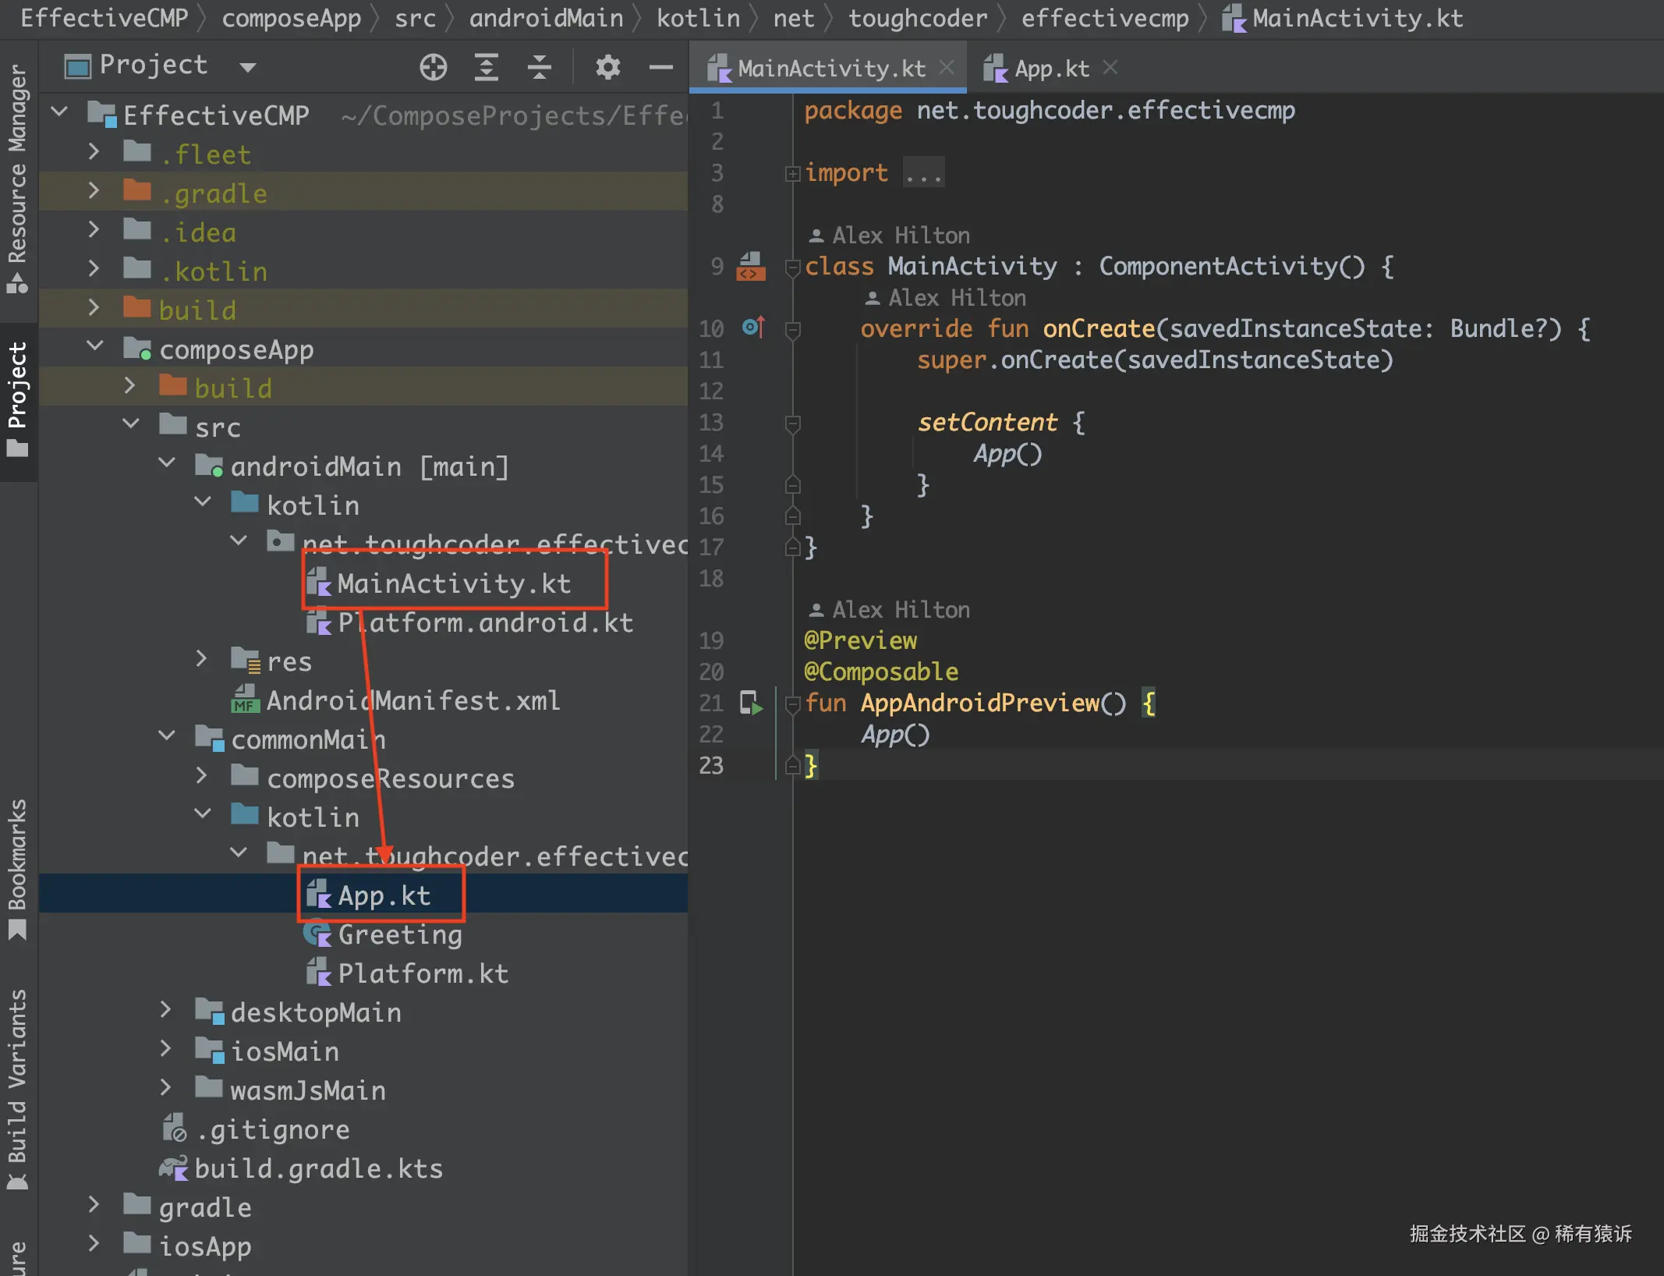Viewport: 1664px width, 1276px height.
Task: Close the MainActivity.kt tab
Action: point(947,68)
